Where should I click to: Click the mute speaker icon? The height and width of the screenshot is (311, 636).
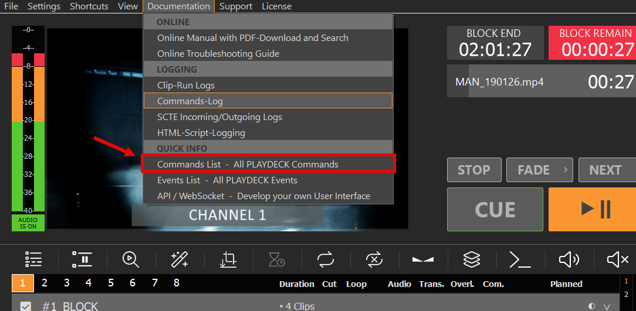tap(618, 259)
